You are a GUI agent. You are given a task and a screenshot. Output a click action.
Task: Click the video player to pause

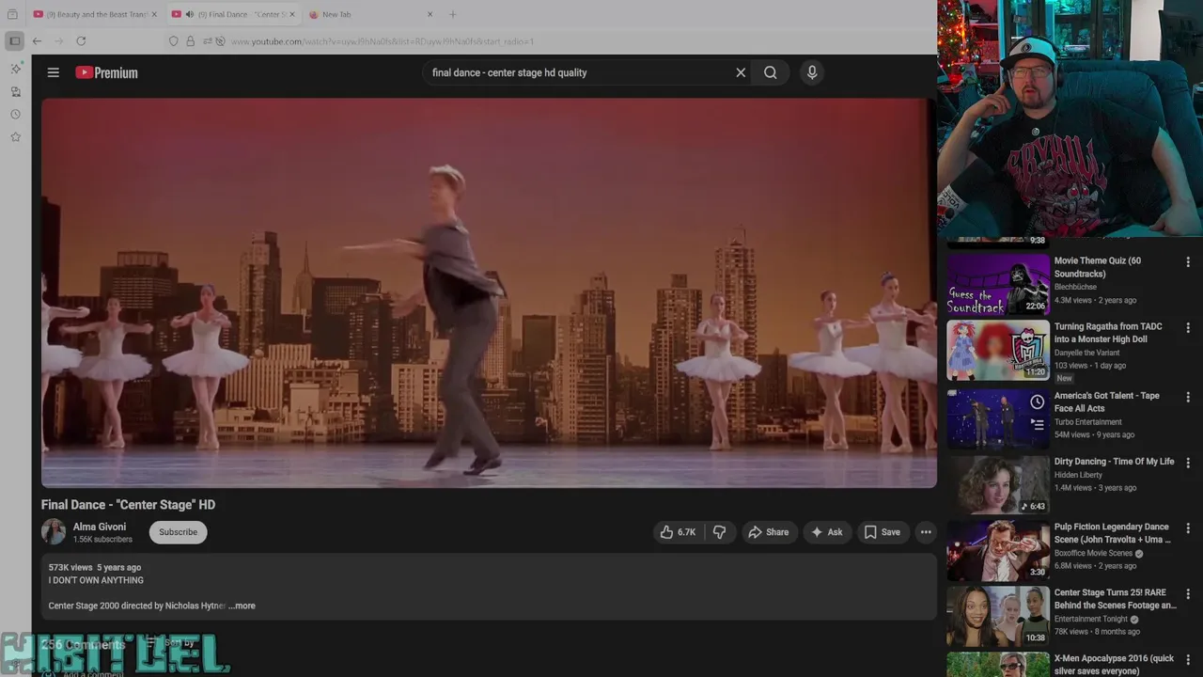point(489,292)
